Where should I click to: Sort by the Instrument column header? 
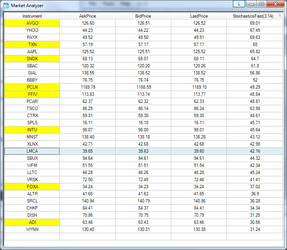pos(32,16)
